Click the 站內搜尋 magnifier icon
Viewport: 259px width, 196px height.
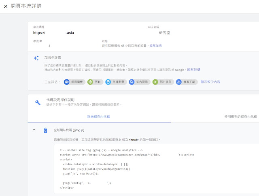click(x=132, y=82)
